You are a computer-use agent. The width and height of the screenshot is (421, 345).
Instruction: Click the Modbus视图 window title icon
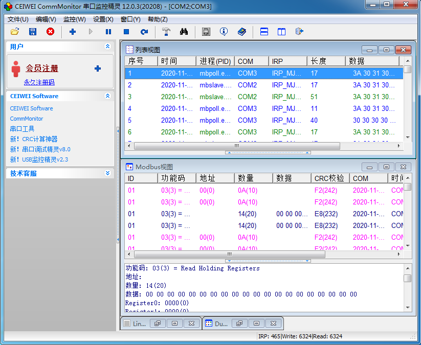click(x=129, y=167)
